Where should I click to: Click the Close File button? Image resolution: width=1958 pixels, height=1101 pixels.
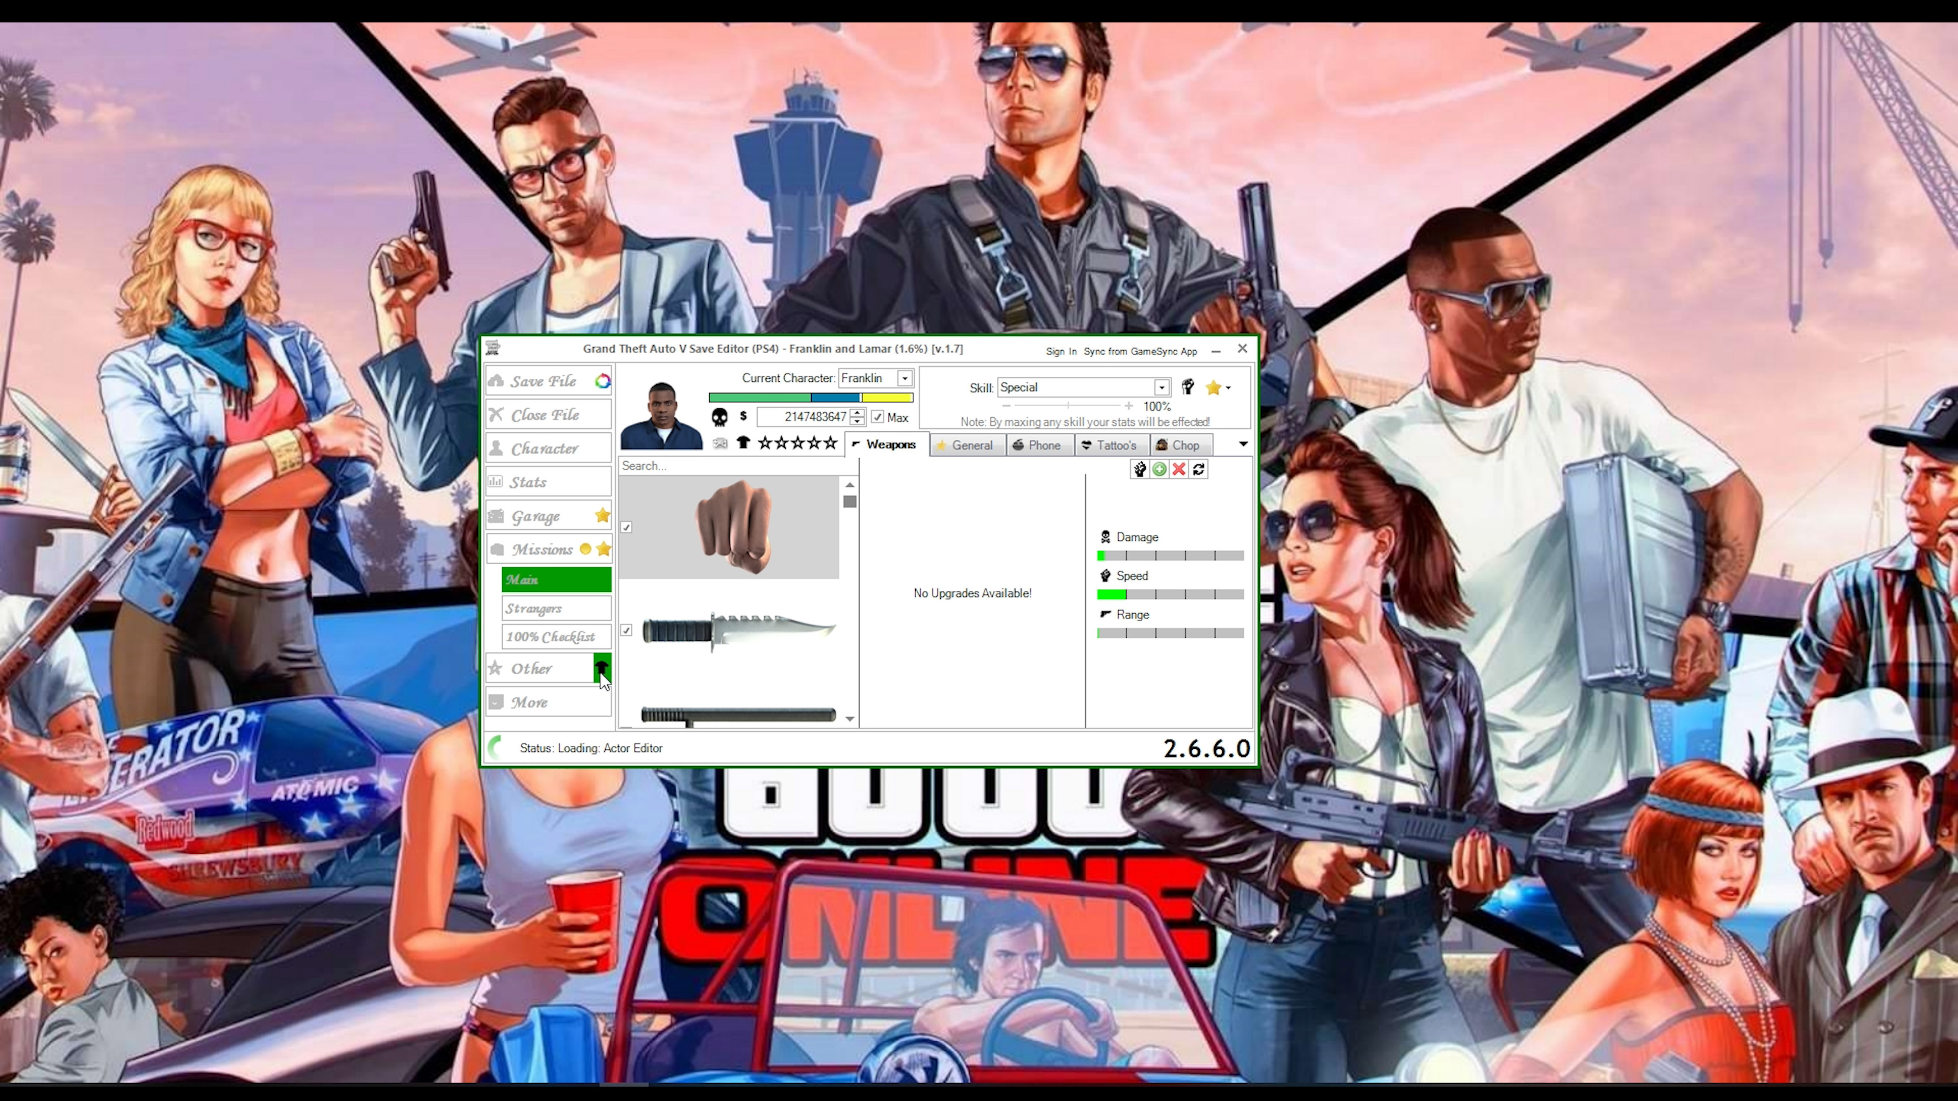tap(548, 415)
